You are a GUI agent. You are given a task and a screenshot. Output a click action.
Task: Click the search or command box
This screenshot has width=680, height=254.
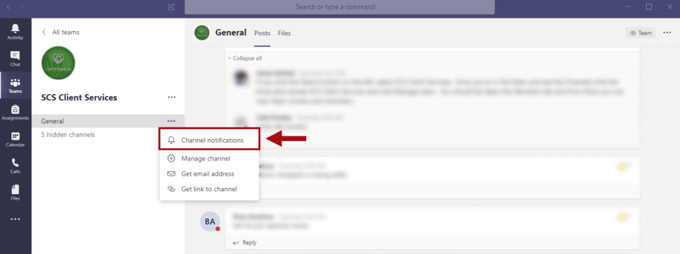pyautogui.click(x=339, y=7)
